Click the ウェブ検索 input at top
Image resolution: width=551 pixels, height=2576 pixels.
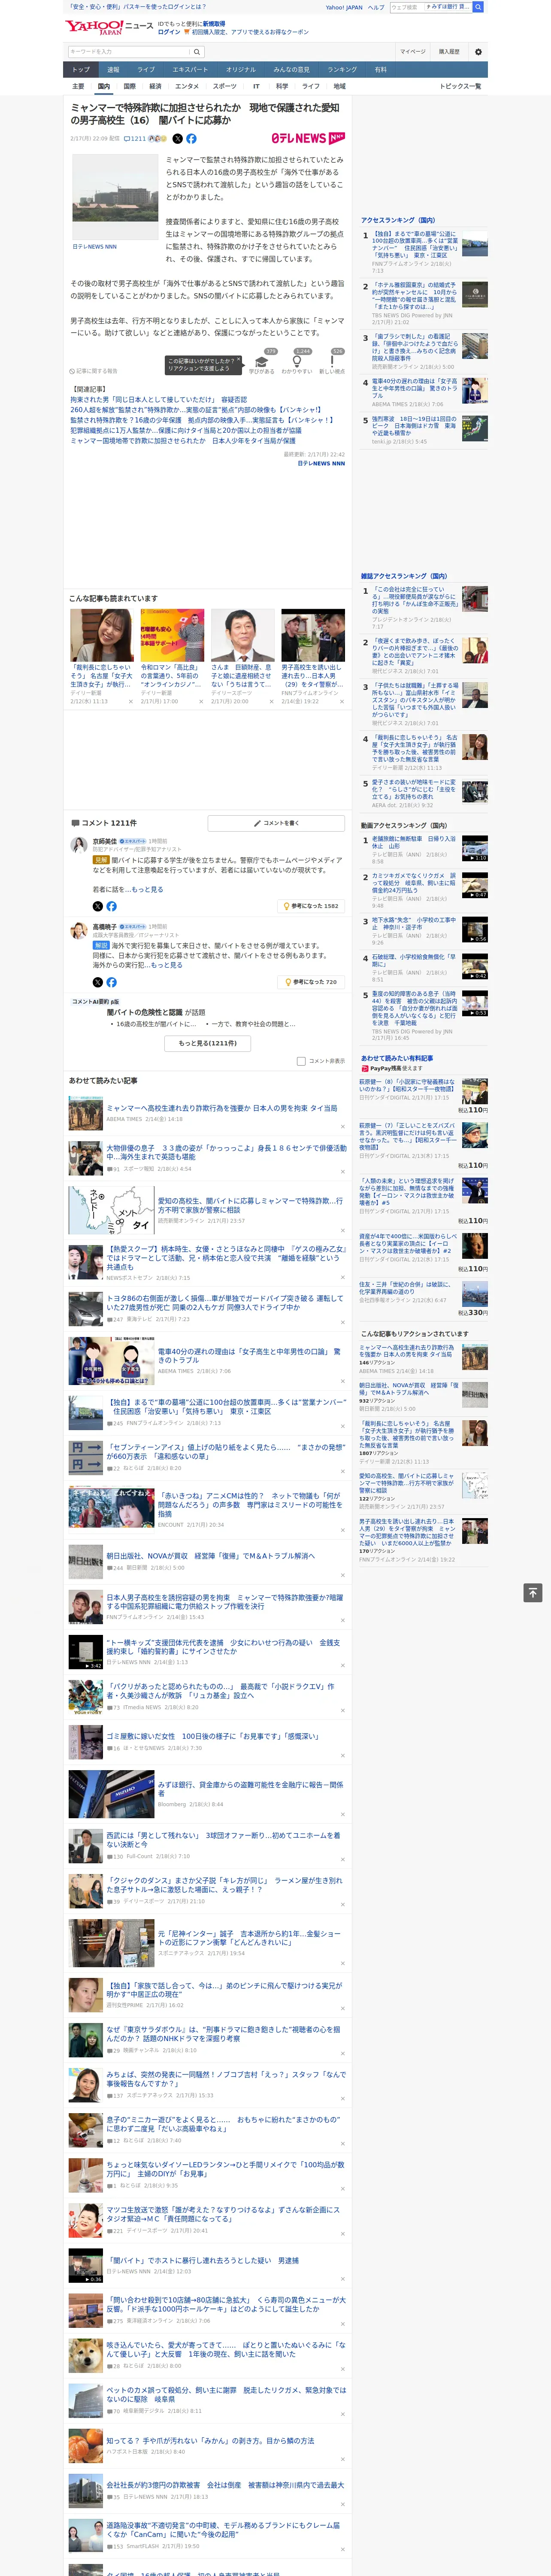coord(407,7)
